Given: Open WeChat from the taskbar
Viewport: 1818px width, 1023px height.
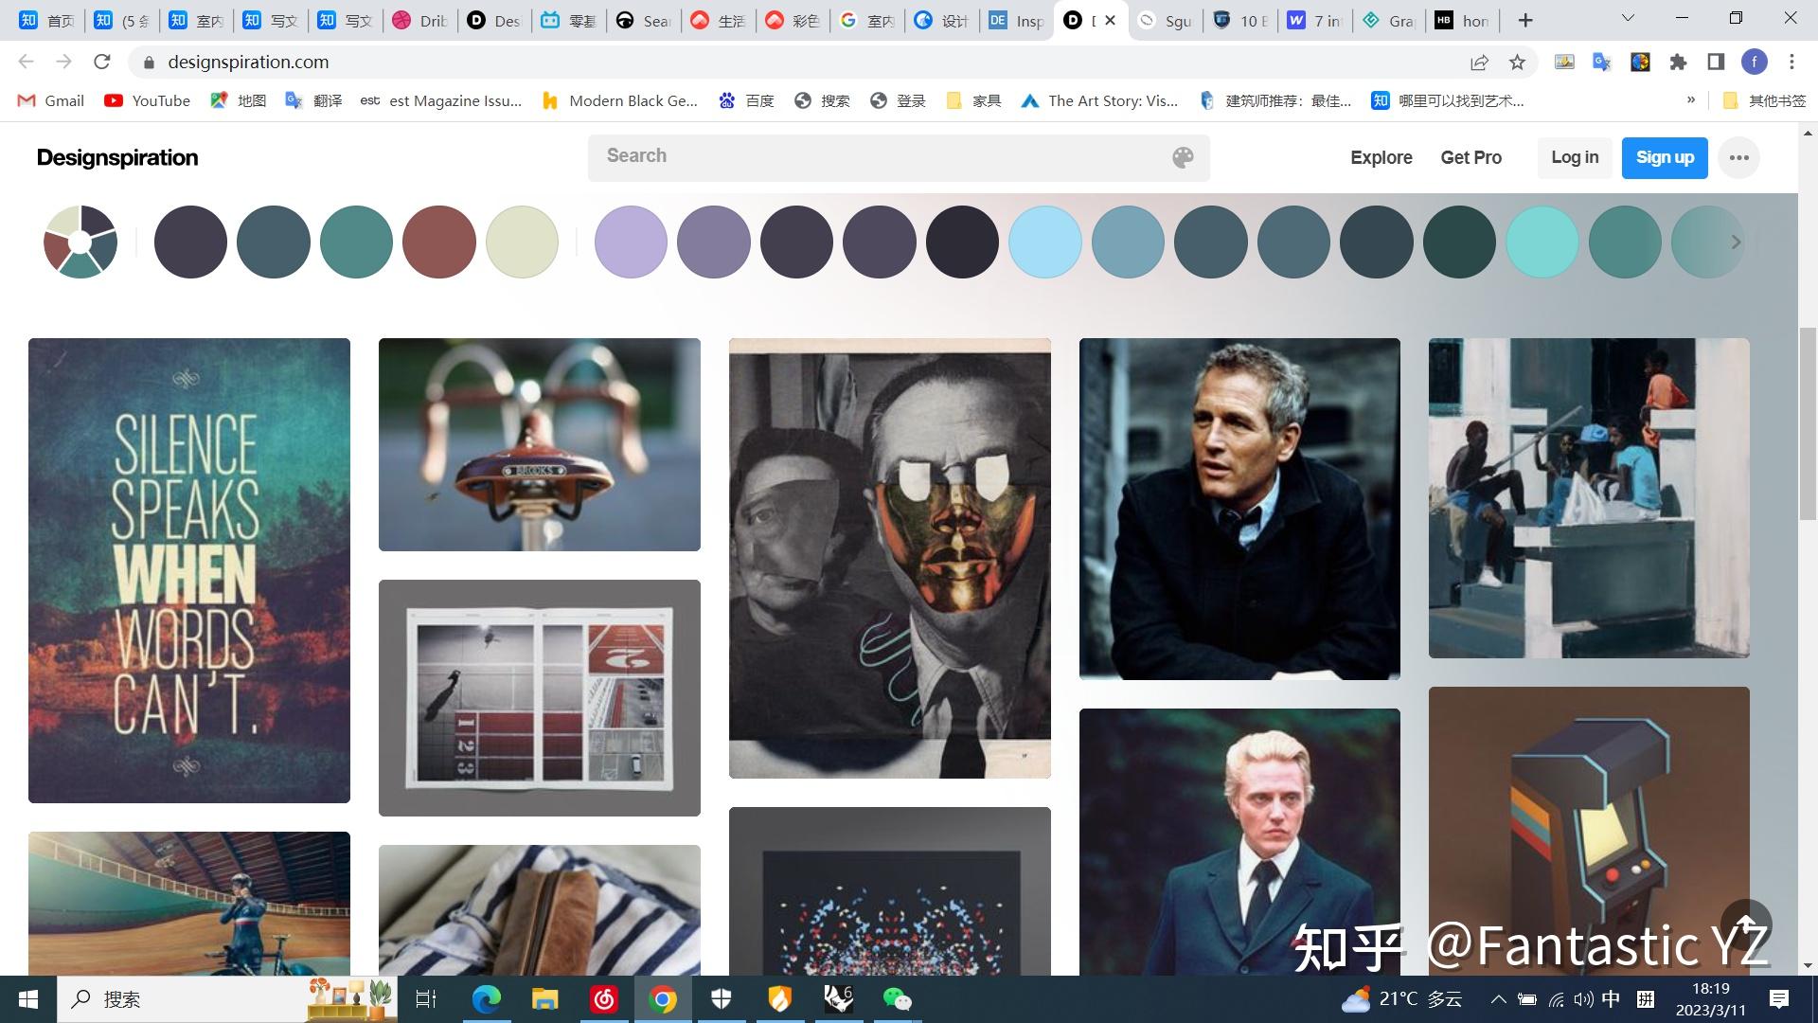Looking at the screenshot, I should tap(897, 999).
